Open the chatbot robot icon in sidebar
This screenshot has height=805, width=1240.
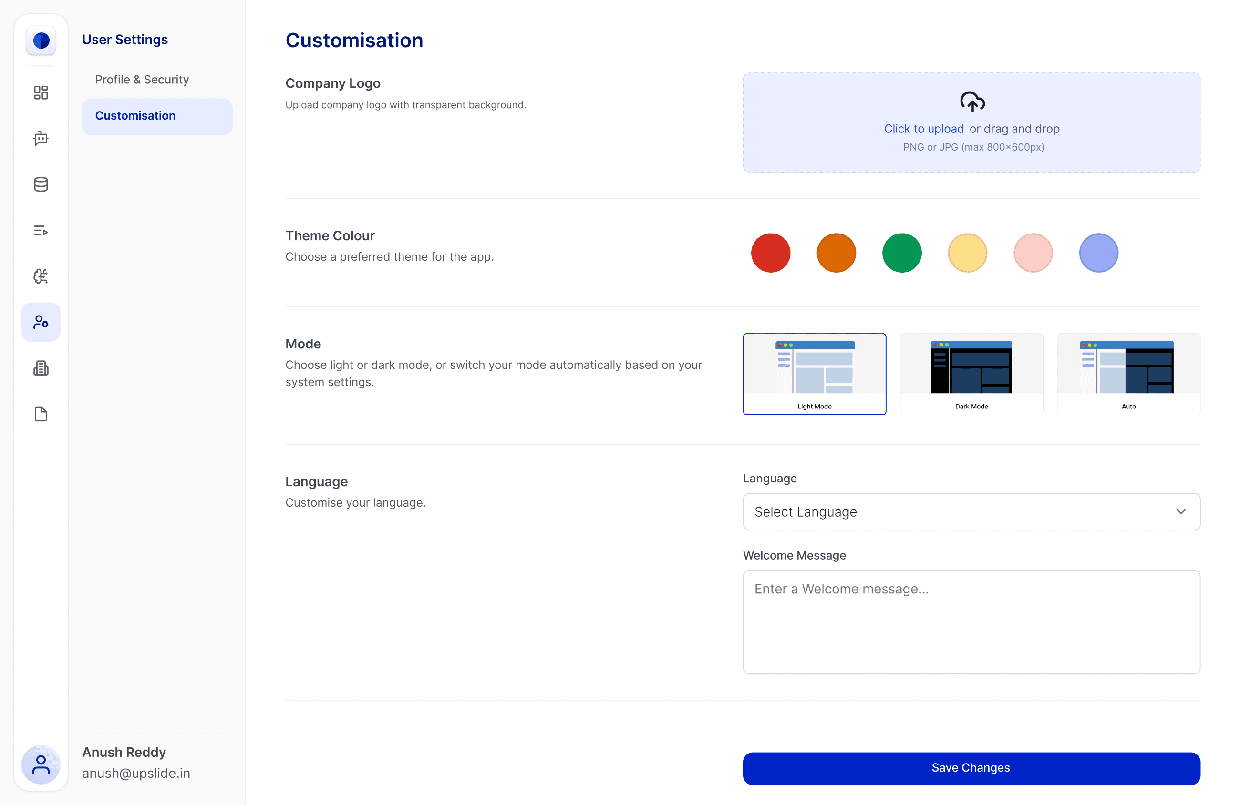point(41,139)
